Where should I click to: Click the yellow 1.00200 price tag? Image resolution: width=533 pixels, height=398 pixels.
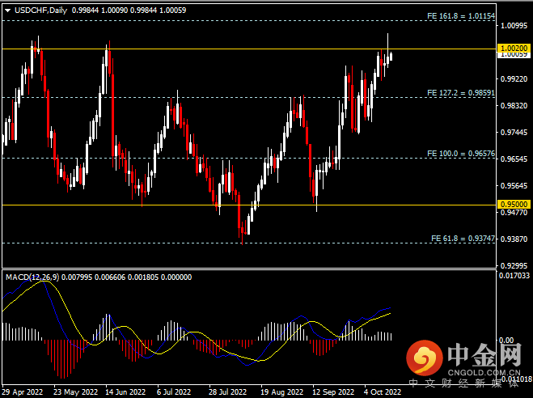tap(514, 49)
